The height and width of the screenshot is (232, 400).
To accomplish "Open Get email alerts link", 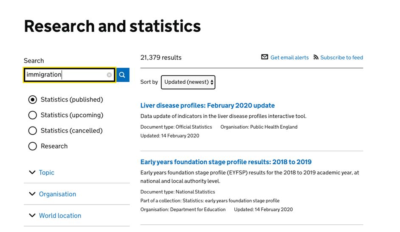I will (290, 58).
